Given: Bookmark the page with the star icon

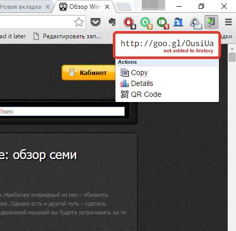Looking at the screenshot, I should [79, 22].
